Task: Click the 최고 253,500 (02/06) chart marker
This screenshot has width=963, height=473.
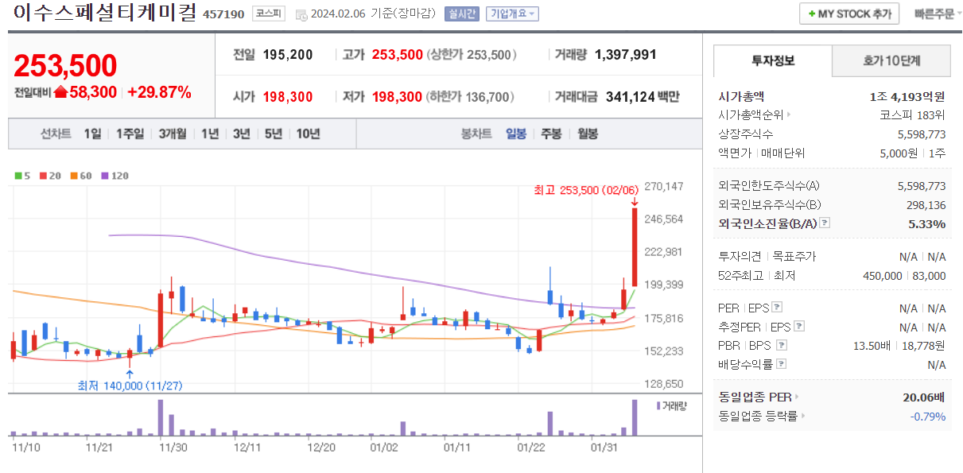Action: (586, 190)
